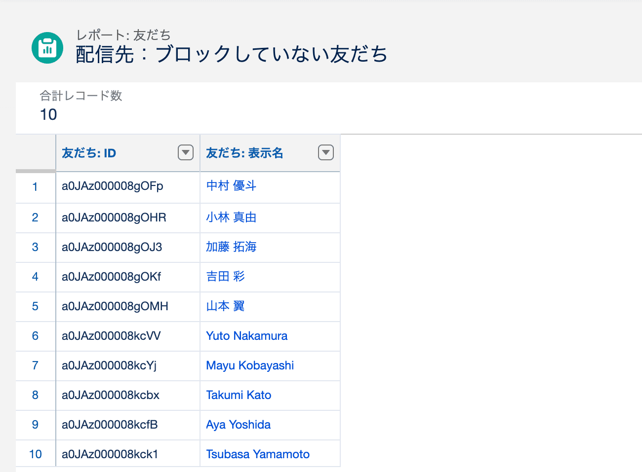Viewport: 642px width, 472px height.
Task: Open the Takumi Kato record link
Action: click(239, 395)
